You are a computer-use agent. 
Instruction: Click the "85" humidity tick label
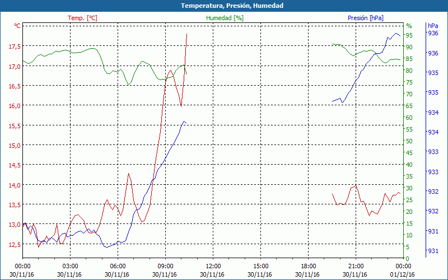[409, 59]
